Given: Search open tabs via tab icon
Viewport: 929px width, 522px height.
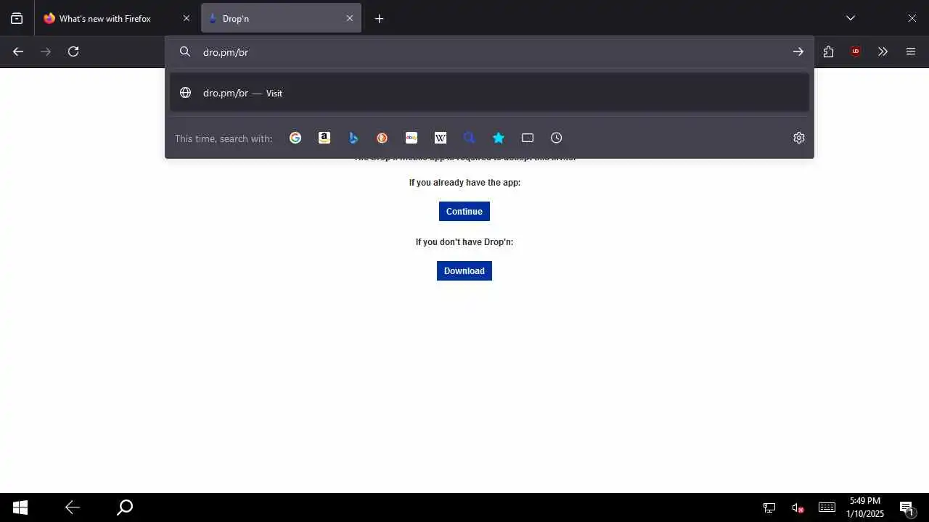Looking at the screenshot, I should 528,138.
